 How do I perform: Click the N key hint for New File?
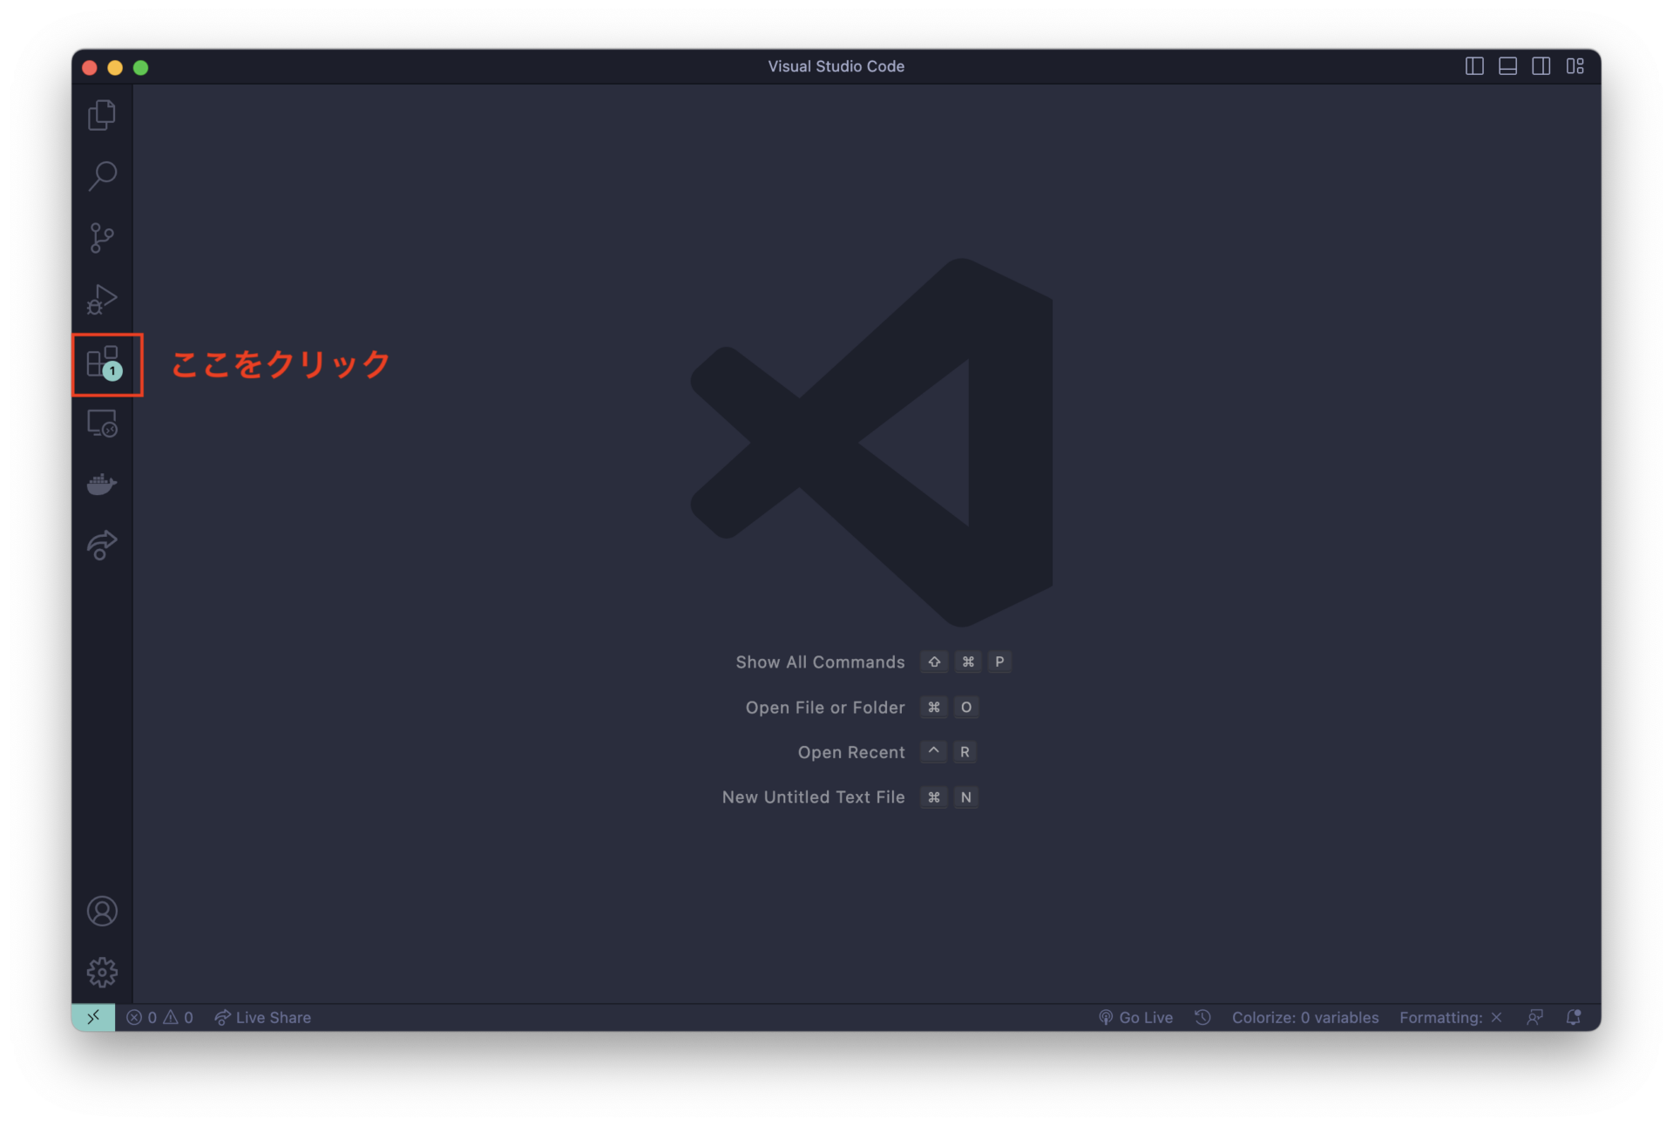point(965,797)
